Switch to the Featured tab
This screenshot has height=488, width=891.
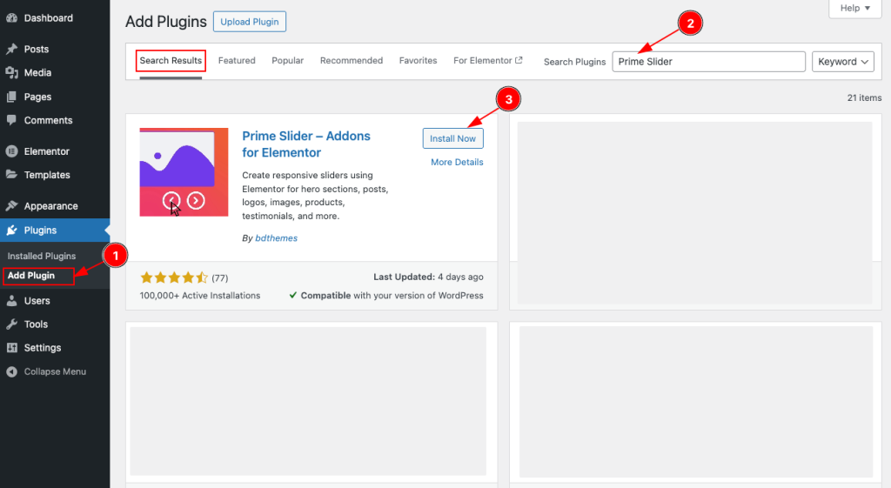[237, 61]
